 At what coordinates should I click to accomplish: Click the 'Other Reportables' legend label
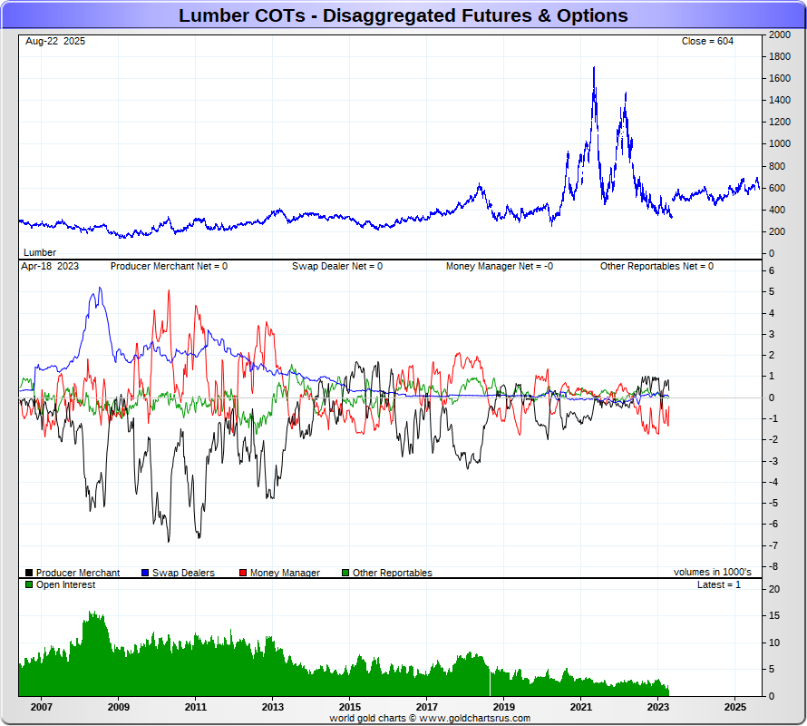click(x=393, y=573)
